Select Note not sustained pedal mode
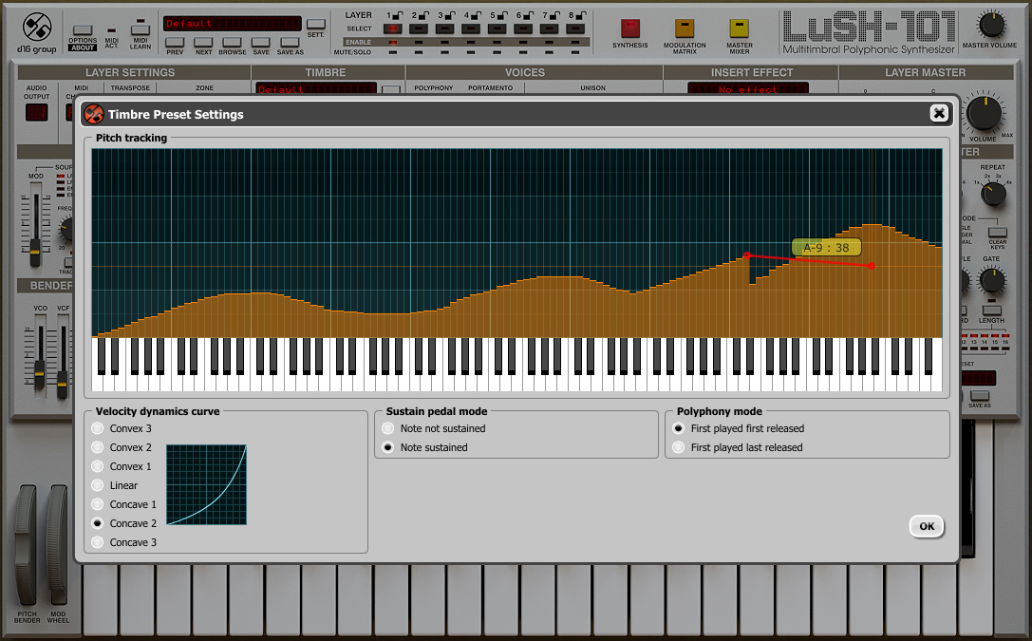Viewport: 1032px width, 641px height. point(388,428)
